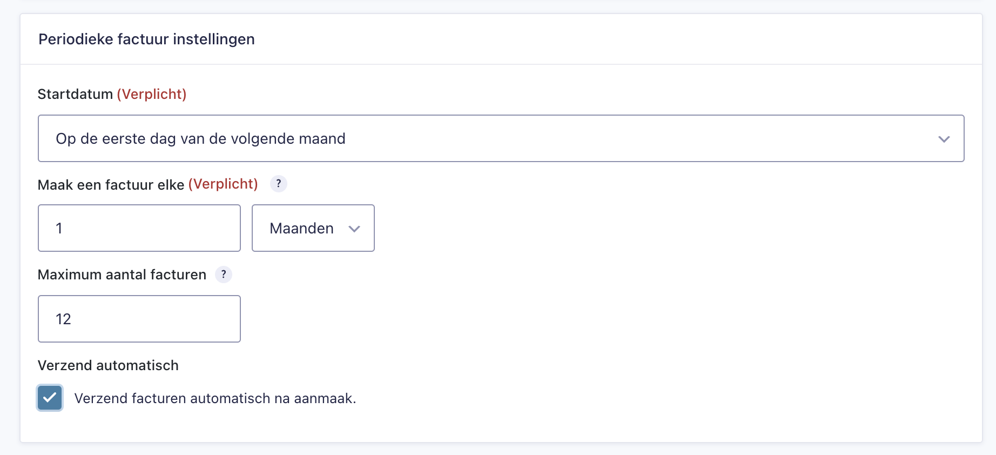Viewport: 996px width, 455px height.
Task: Click the chevron arrow of Startdatum dropdown
Action: [x=944, y=139]
